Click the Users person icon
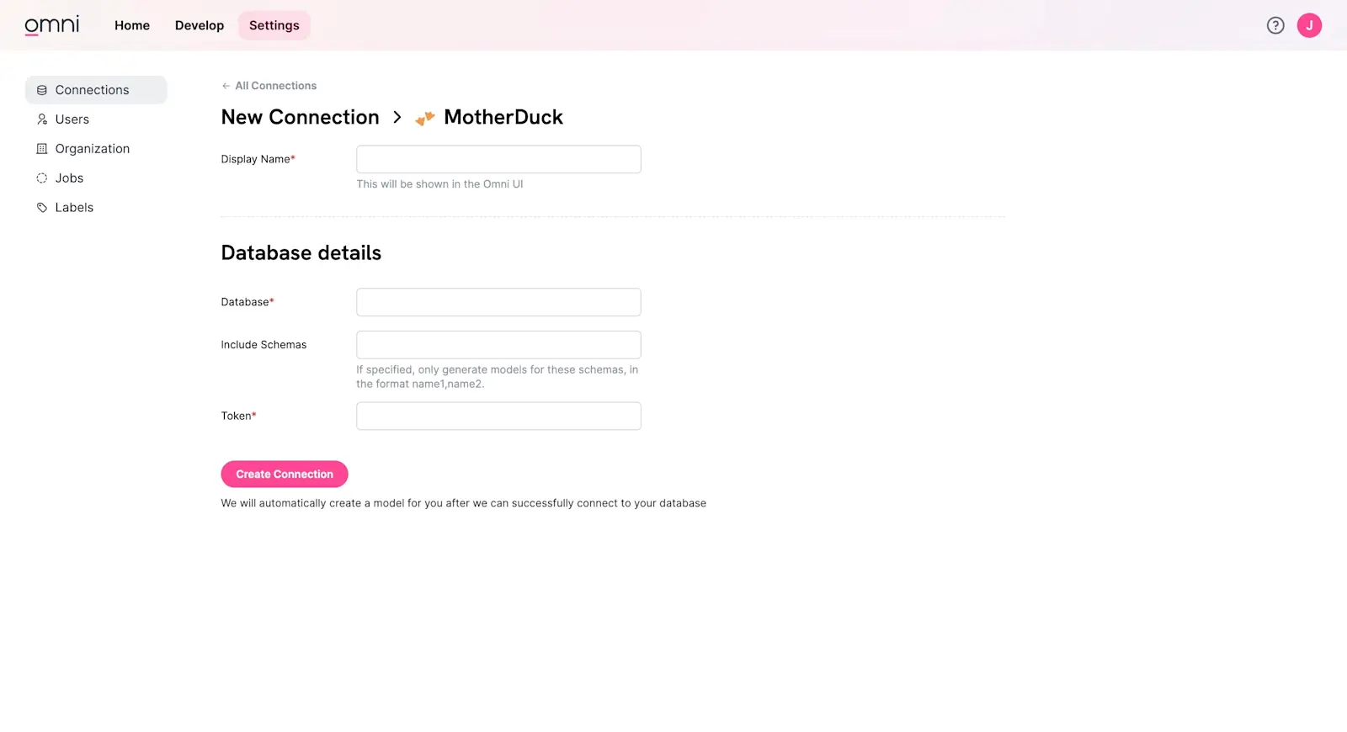Screen dimensions: 1347x732 [x=41, y=119]
